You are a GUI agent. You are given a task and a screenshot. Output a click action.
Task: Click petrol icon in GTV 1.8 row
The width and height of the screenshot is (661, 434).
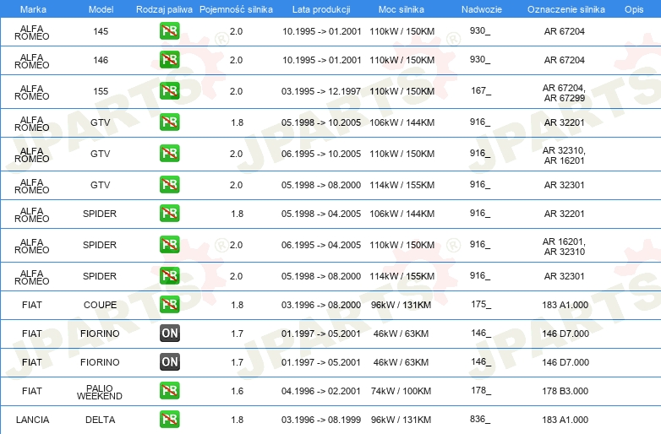coord(170,122)
